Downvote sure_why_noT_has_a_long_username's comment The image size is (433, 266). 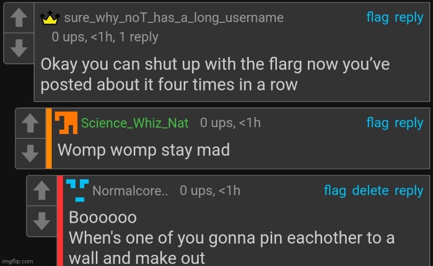click(x=19, y=48)
